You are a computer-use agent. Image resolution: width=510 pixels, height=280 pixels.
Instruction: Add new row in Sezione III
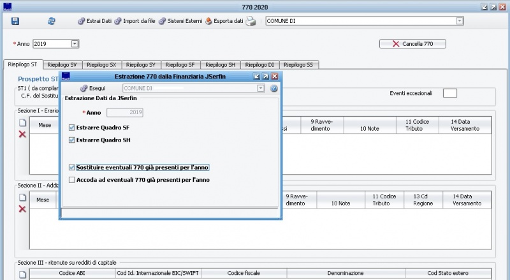[22, 274]
